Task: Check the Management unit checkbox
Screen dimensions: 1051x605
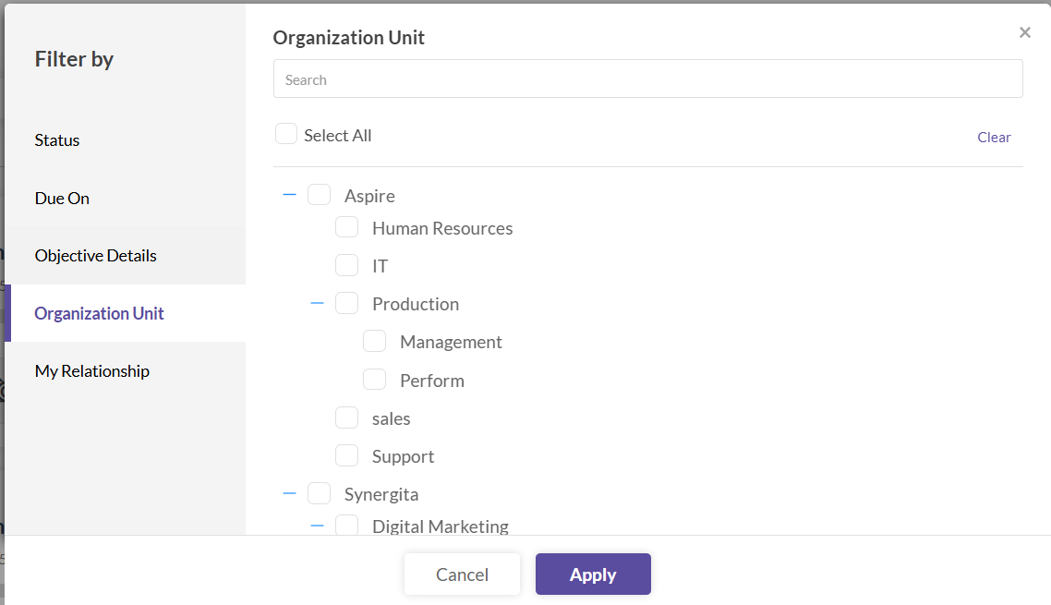Action: click(x=375, y=342)
